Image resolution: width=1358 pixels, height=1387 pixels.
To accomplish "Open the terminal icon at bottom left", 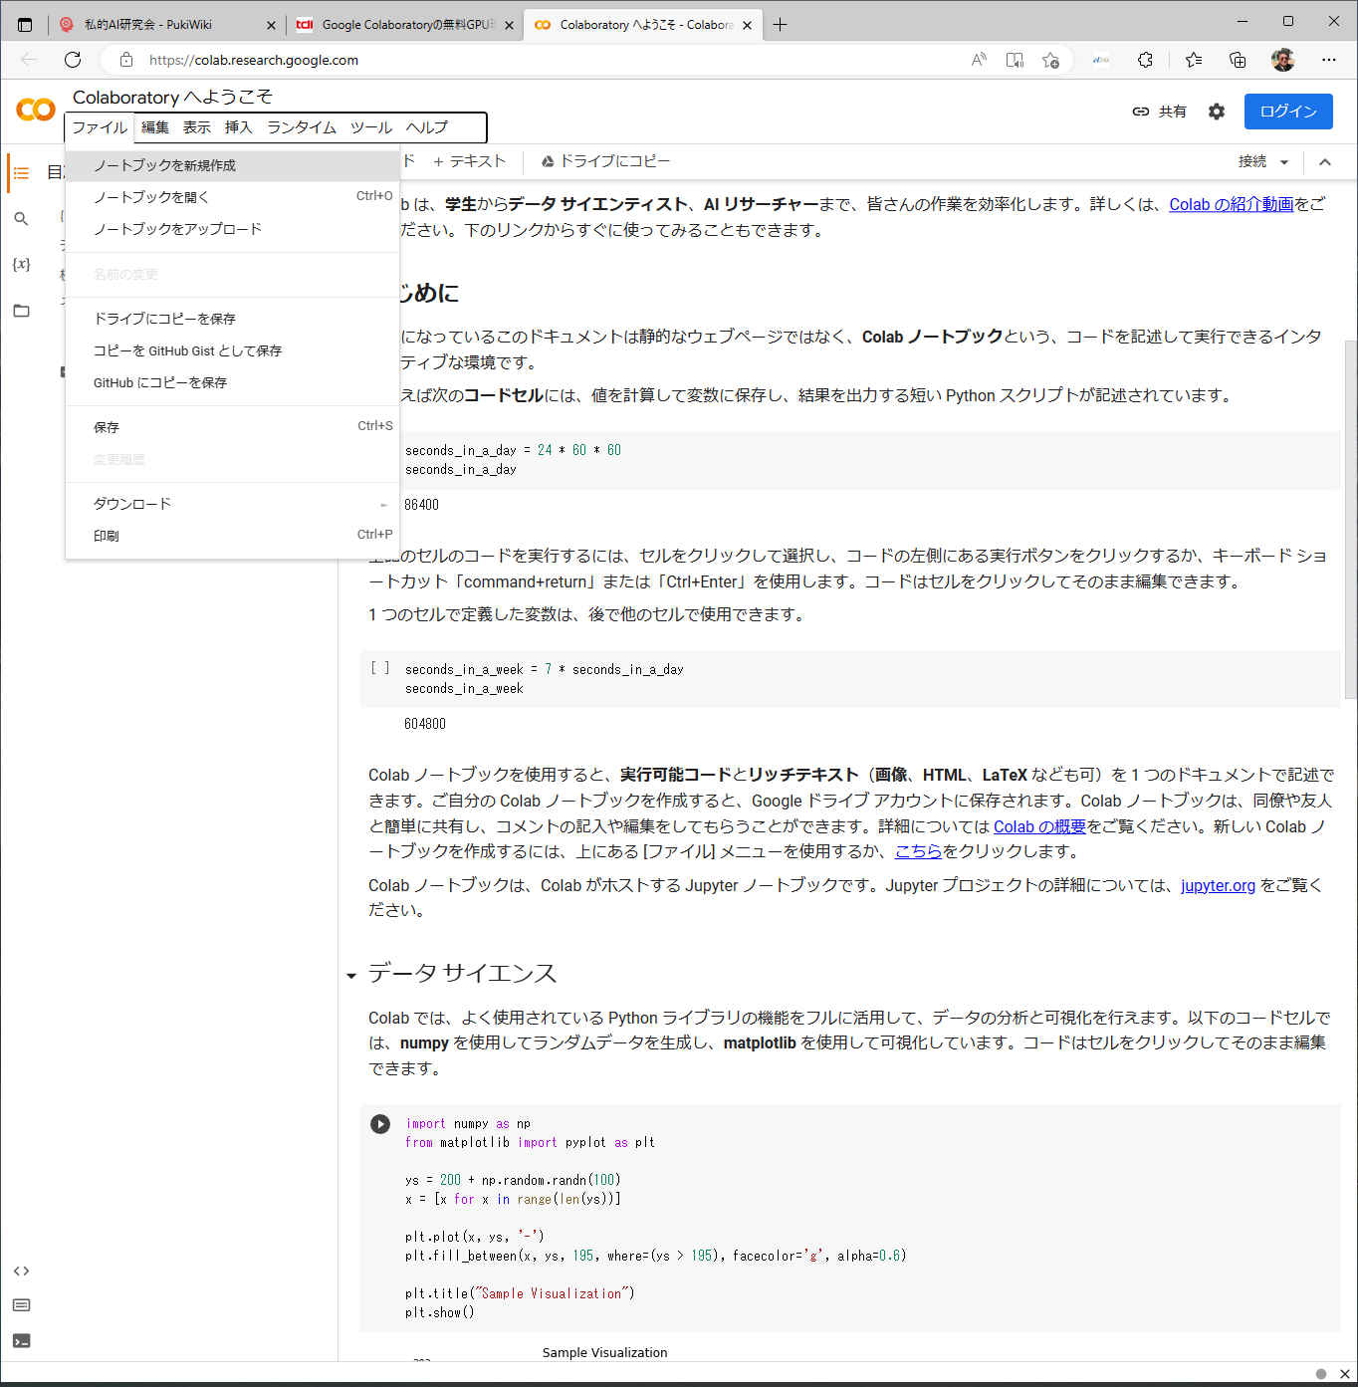I will click(21, 1341).
